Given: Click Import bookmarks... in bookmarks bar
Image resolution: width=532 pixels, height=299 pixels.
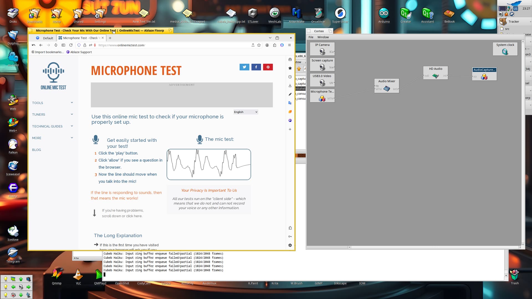Looking at the screenshot, I should point(47,52).
